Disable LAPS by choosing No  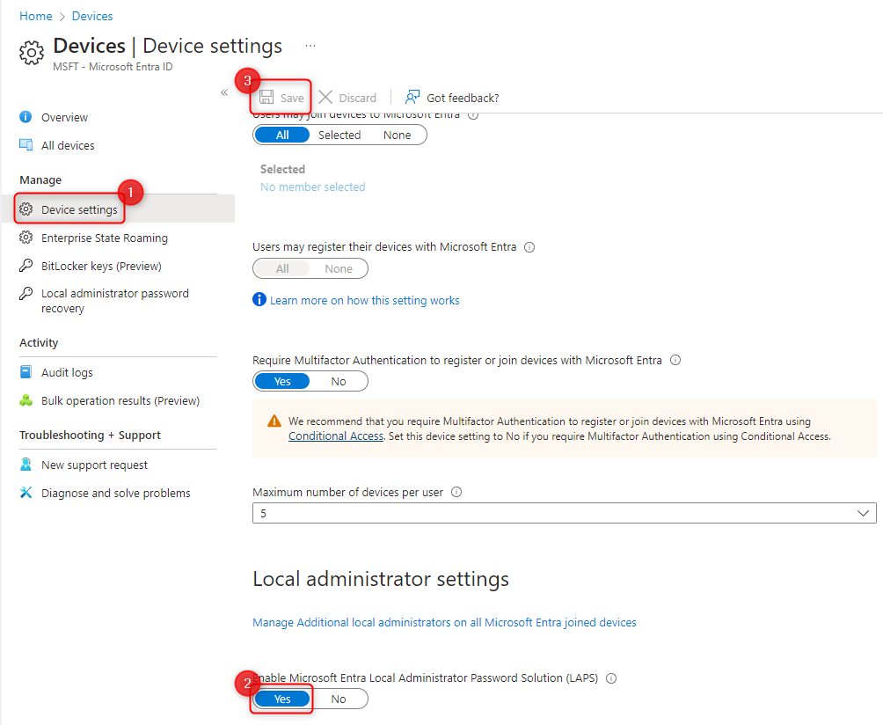tap(339, 699)
